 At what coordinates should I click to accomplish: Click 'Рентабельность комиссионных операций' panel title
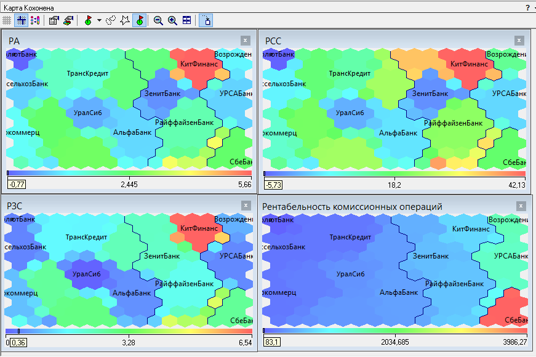[x=352, y=207]
